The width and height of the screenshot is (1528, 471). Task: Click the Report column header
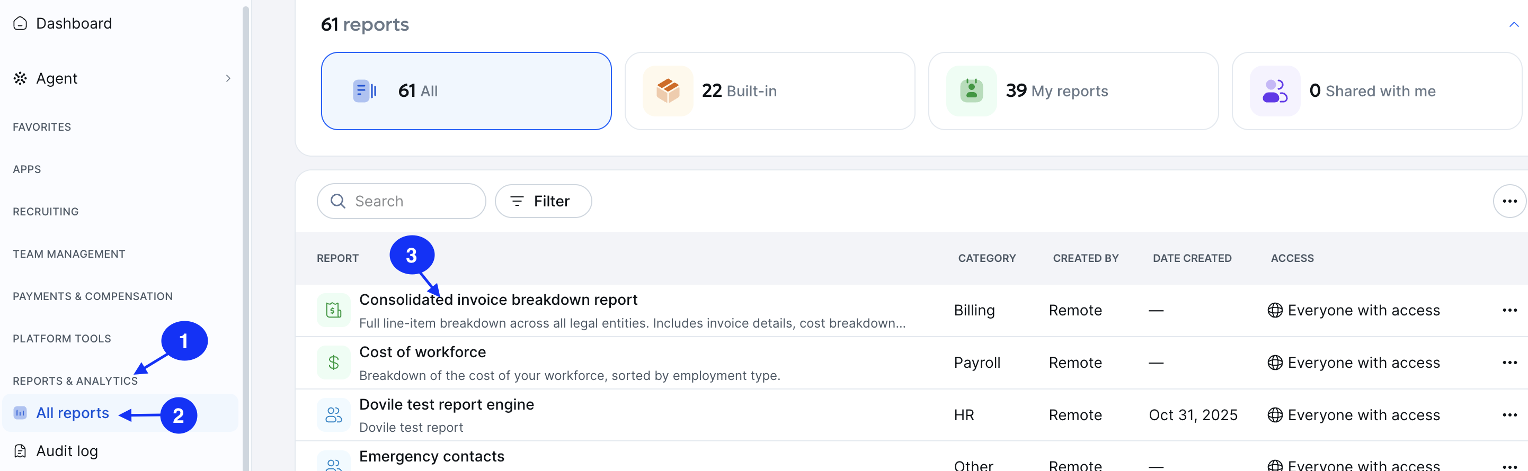[x=337, y=258]
